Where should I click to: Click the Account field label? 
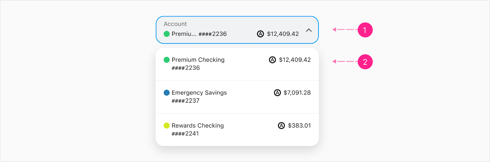pos(175,24)
